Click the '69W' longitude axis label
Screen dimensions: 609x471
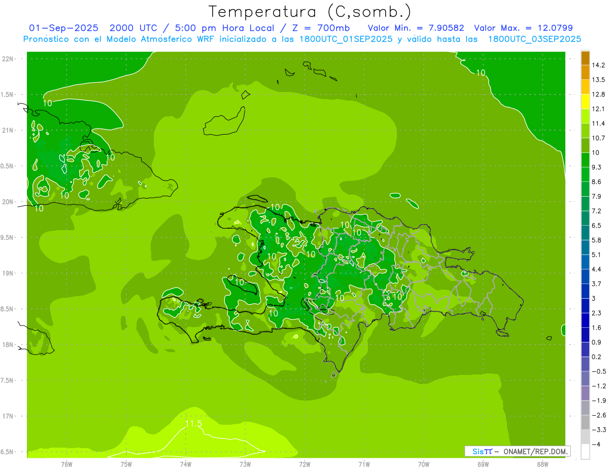coord(483,464)
